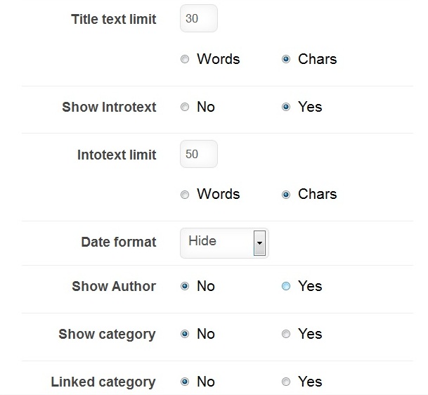This screenshot has width=428, height=395.
Task: Click the Date format dropdown arrow
Action: 259,243
